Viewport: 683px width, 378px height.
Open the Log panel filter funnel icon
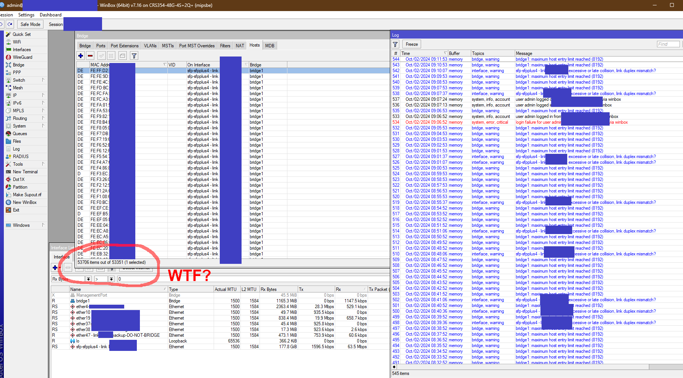pos(395,44)
